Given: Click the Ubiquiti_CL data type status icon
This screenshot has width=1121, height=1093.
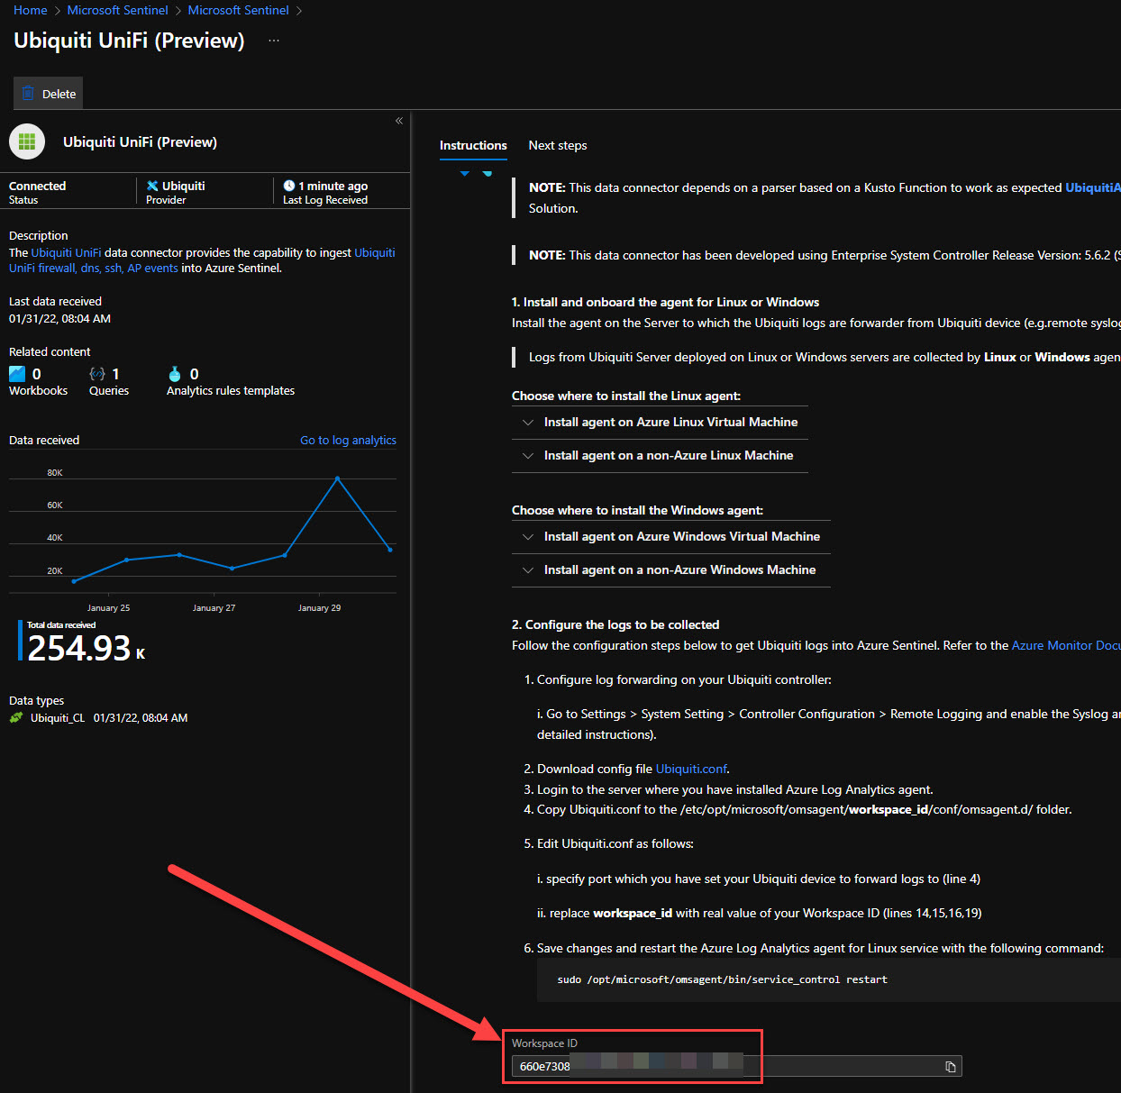Looking at the screenshot, I should pos(16,718).
